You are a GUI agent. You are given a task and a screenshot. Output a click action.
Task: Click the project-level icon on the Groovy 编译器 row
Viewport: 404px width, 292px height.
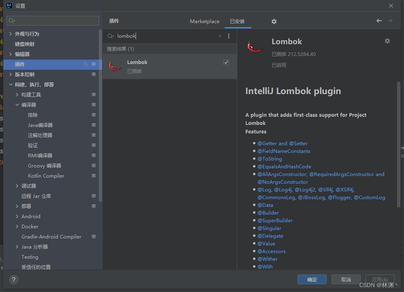click(x=94, y=165)
